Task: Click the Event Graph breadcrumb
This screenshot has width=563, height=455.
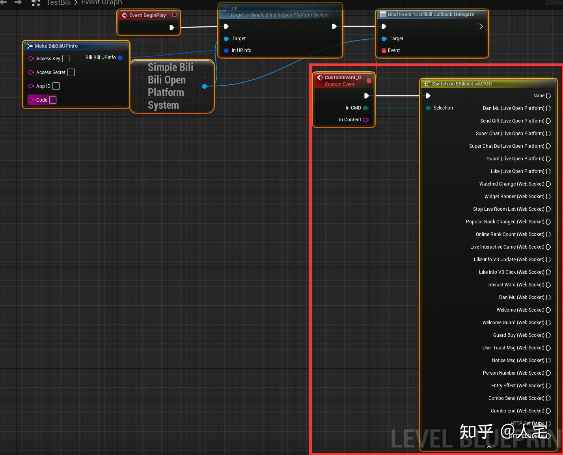Action: pos(102,2)
